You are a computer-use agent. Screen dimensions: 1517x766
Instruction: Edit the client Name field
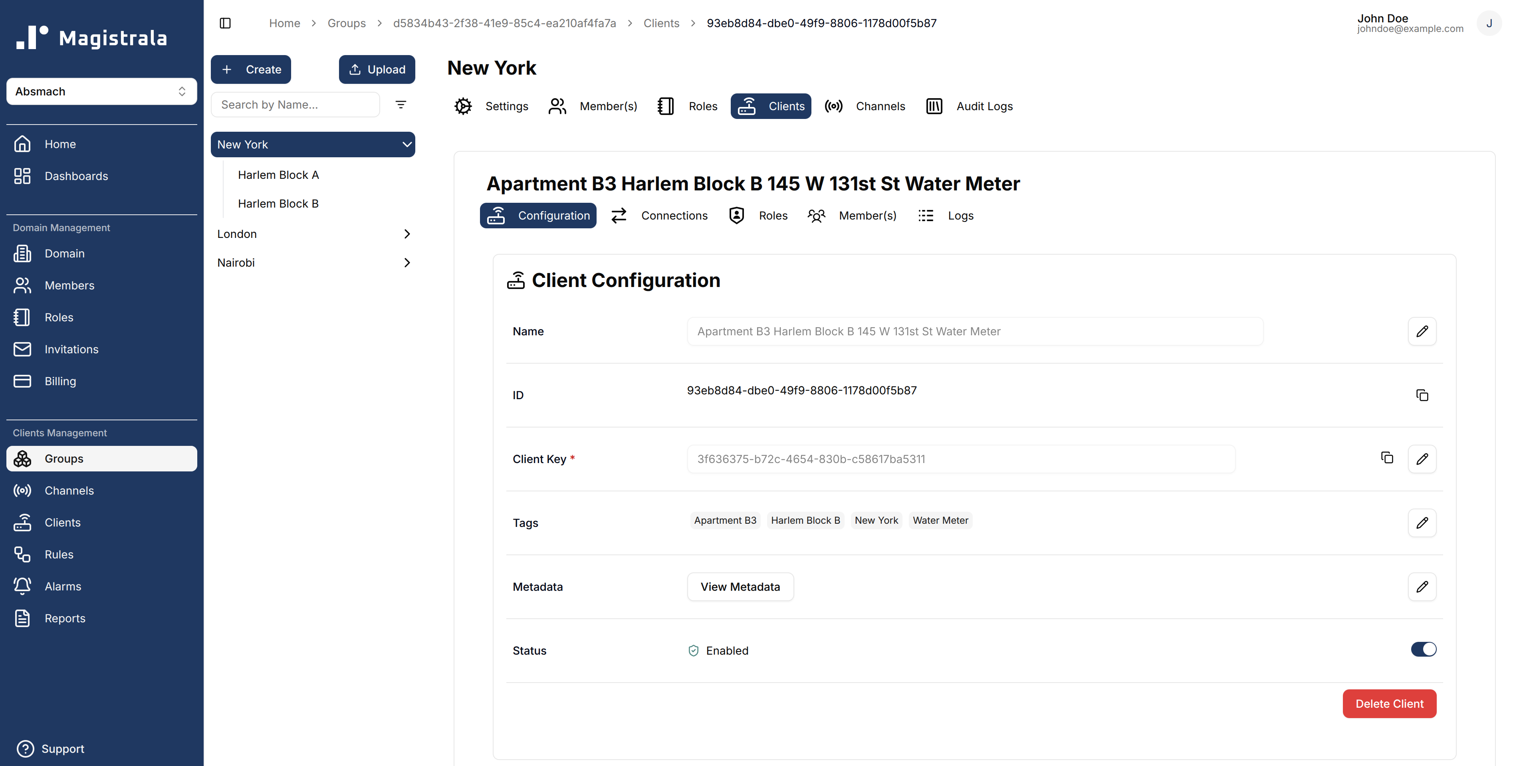(x=1423, y=331)
